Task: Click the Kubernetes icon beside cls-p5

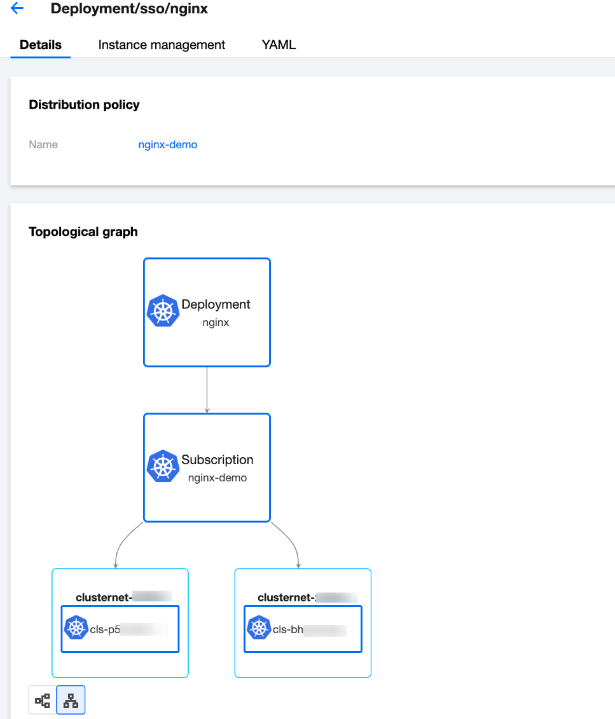Action: pos(76,628)
